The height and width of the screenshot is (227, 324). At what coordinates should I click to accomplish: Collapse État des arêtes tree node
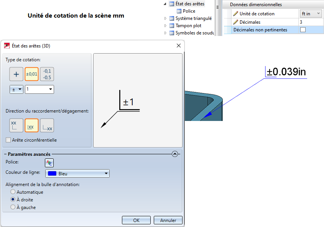(x=165, y=4)
